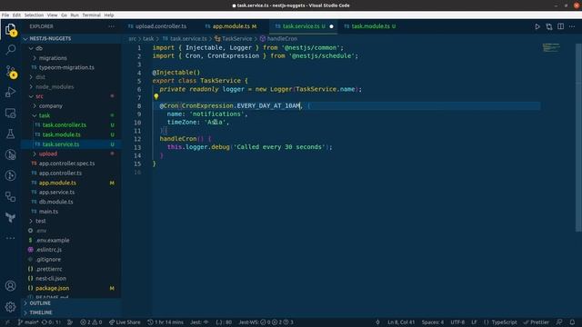Screen dimensions: 582x327
Task: Open the View menu
Action: [x=53, y=15]
